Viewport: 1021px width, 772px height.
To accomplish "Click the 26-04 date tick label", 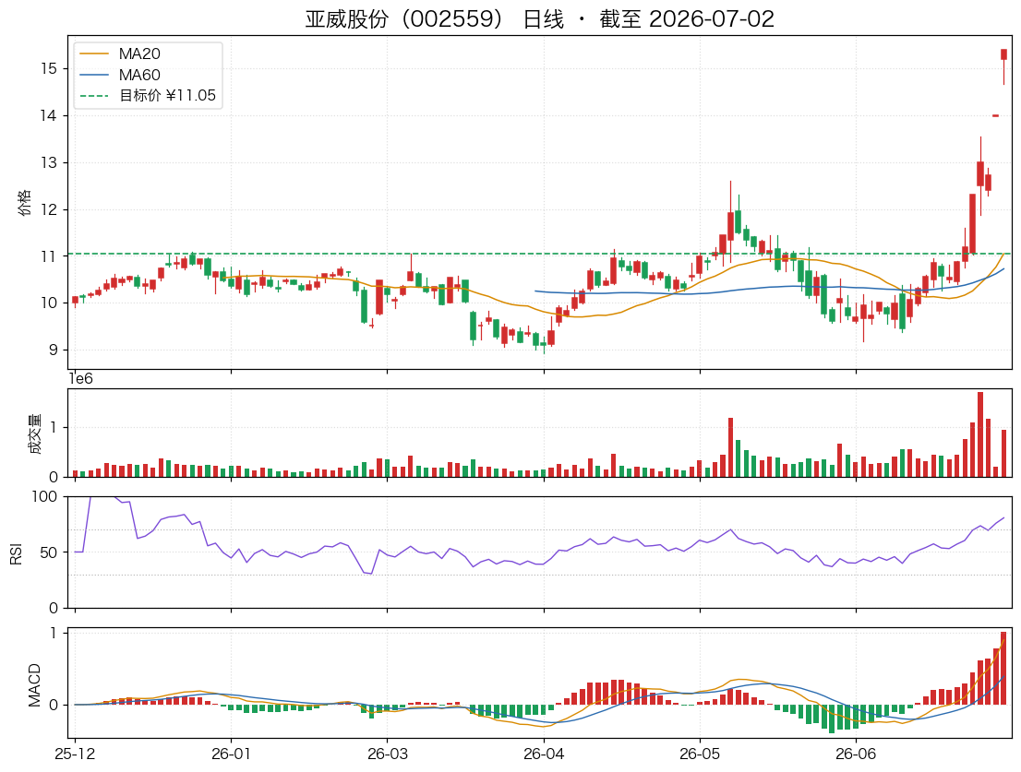I will [x=544, y=754].
